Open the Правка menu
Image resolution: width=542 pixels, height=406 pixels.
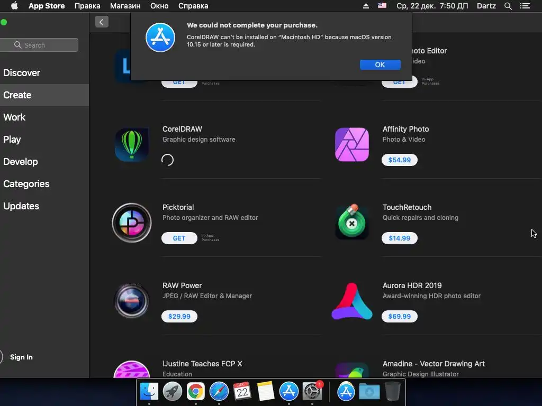pyautogui.click(x=87, y=6)
